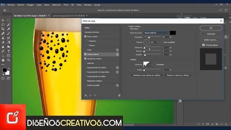Viewport: 231px width, 130px height.
Task: Open the Filtro menu
Action: [x=66, y=5]
